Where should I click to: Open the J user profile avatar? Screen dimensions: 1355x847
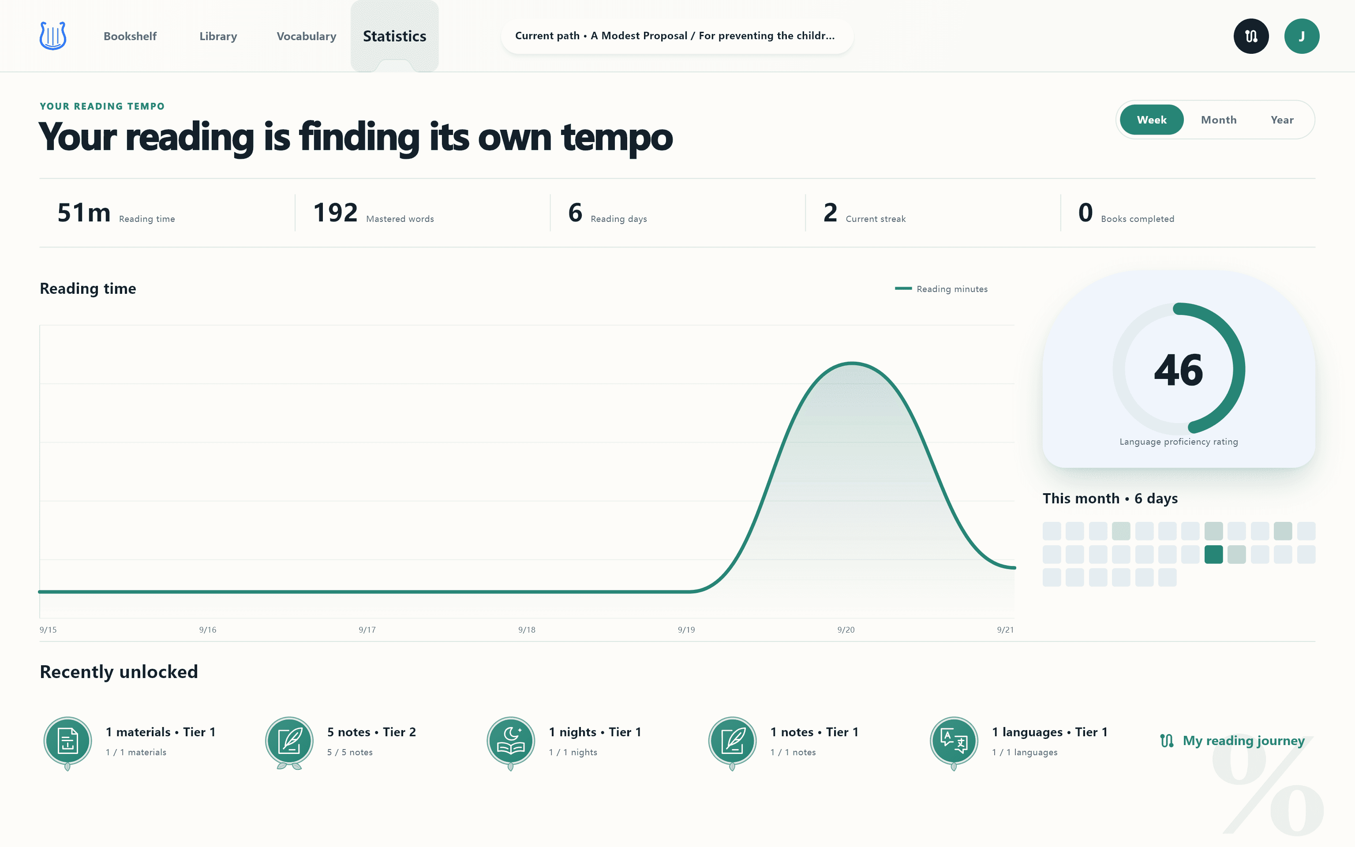point(1301,36)
